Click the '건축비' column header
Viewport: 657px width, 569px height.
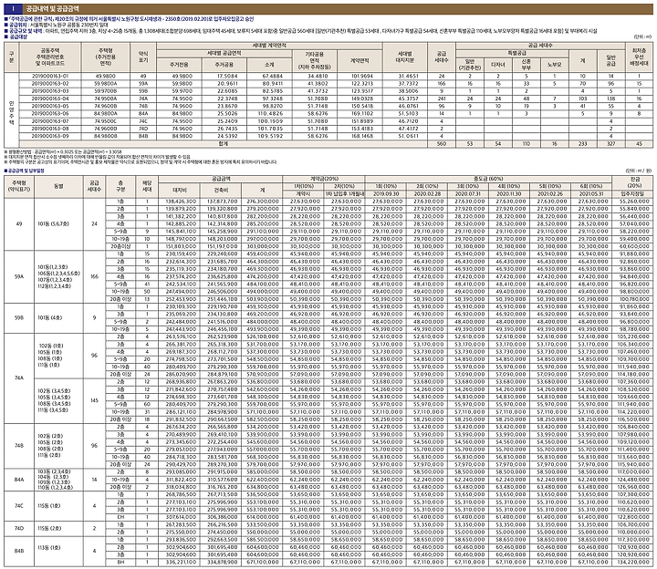(x=221, y=190)
